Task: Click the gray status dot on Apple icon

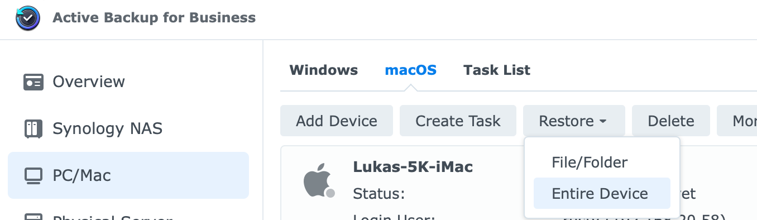Action: [x=330, y=193]
